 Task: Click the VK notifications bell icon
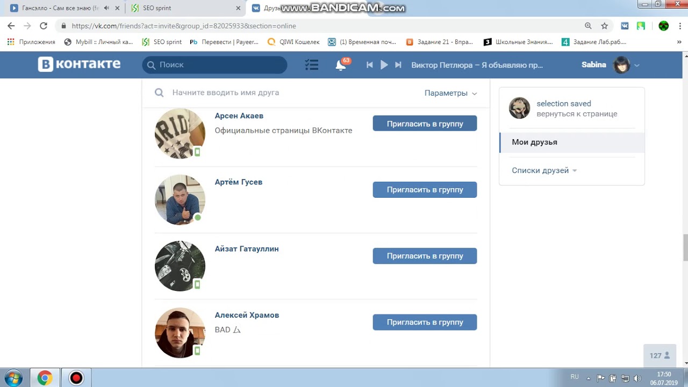(340, 65)
